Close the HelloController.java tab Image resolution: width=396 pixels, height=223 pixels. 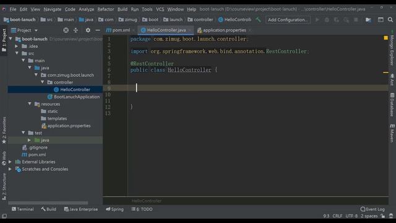[190, 30]
